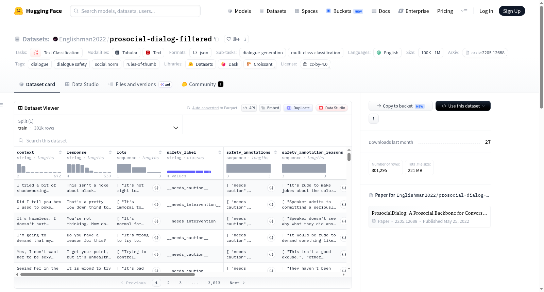This screenshot has height=292, width=544.
Task: Open the Files and versions tab
Action: tap(140, 84)
